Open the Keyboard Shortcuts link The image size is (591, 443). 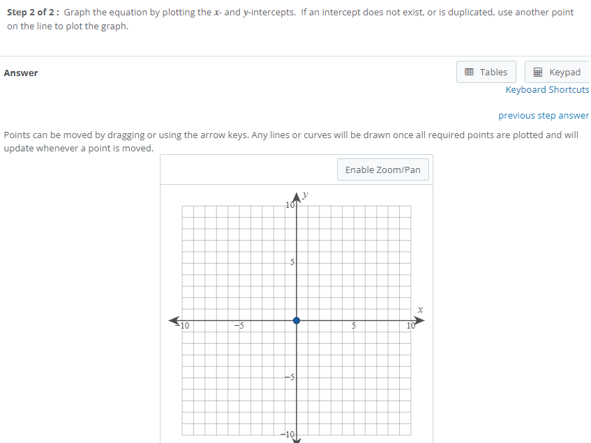(547, 90)
